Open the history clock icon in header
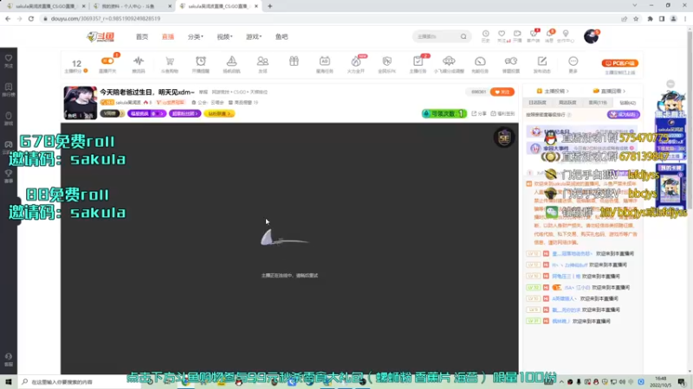The width and height of the screenshot is (693, 389). (486, 34)
